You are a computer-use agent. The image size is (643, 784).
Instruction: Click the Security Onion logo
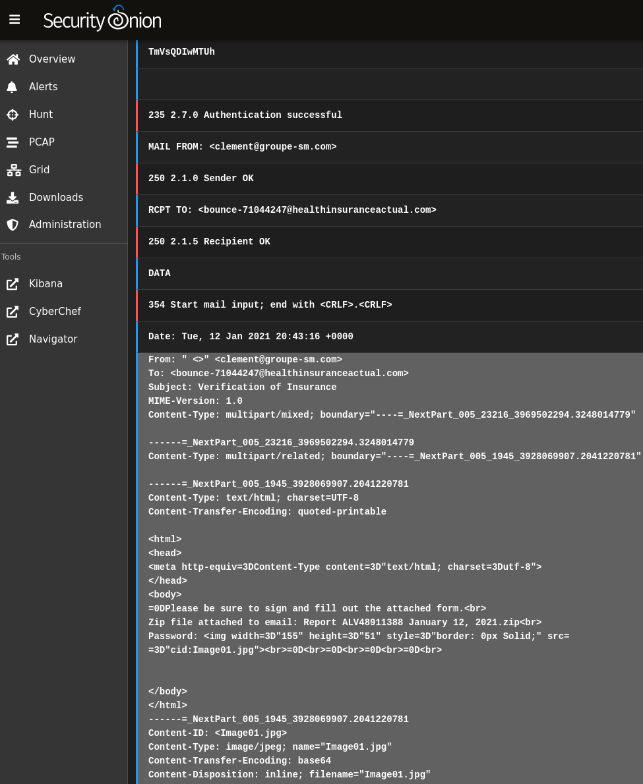[x=102, y=19]
